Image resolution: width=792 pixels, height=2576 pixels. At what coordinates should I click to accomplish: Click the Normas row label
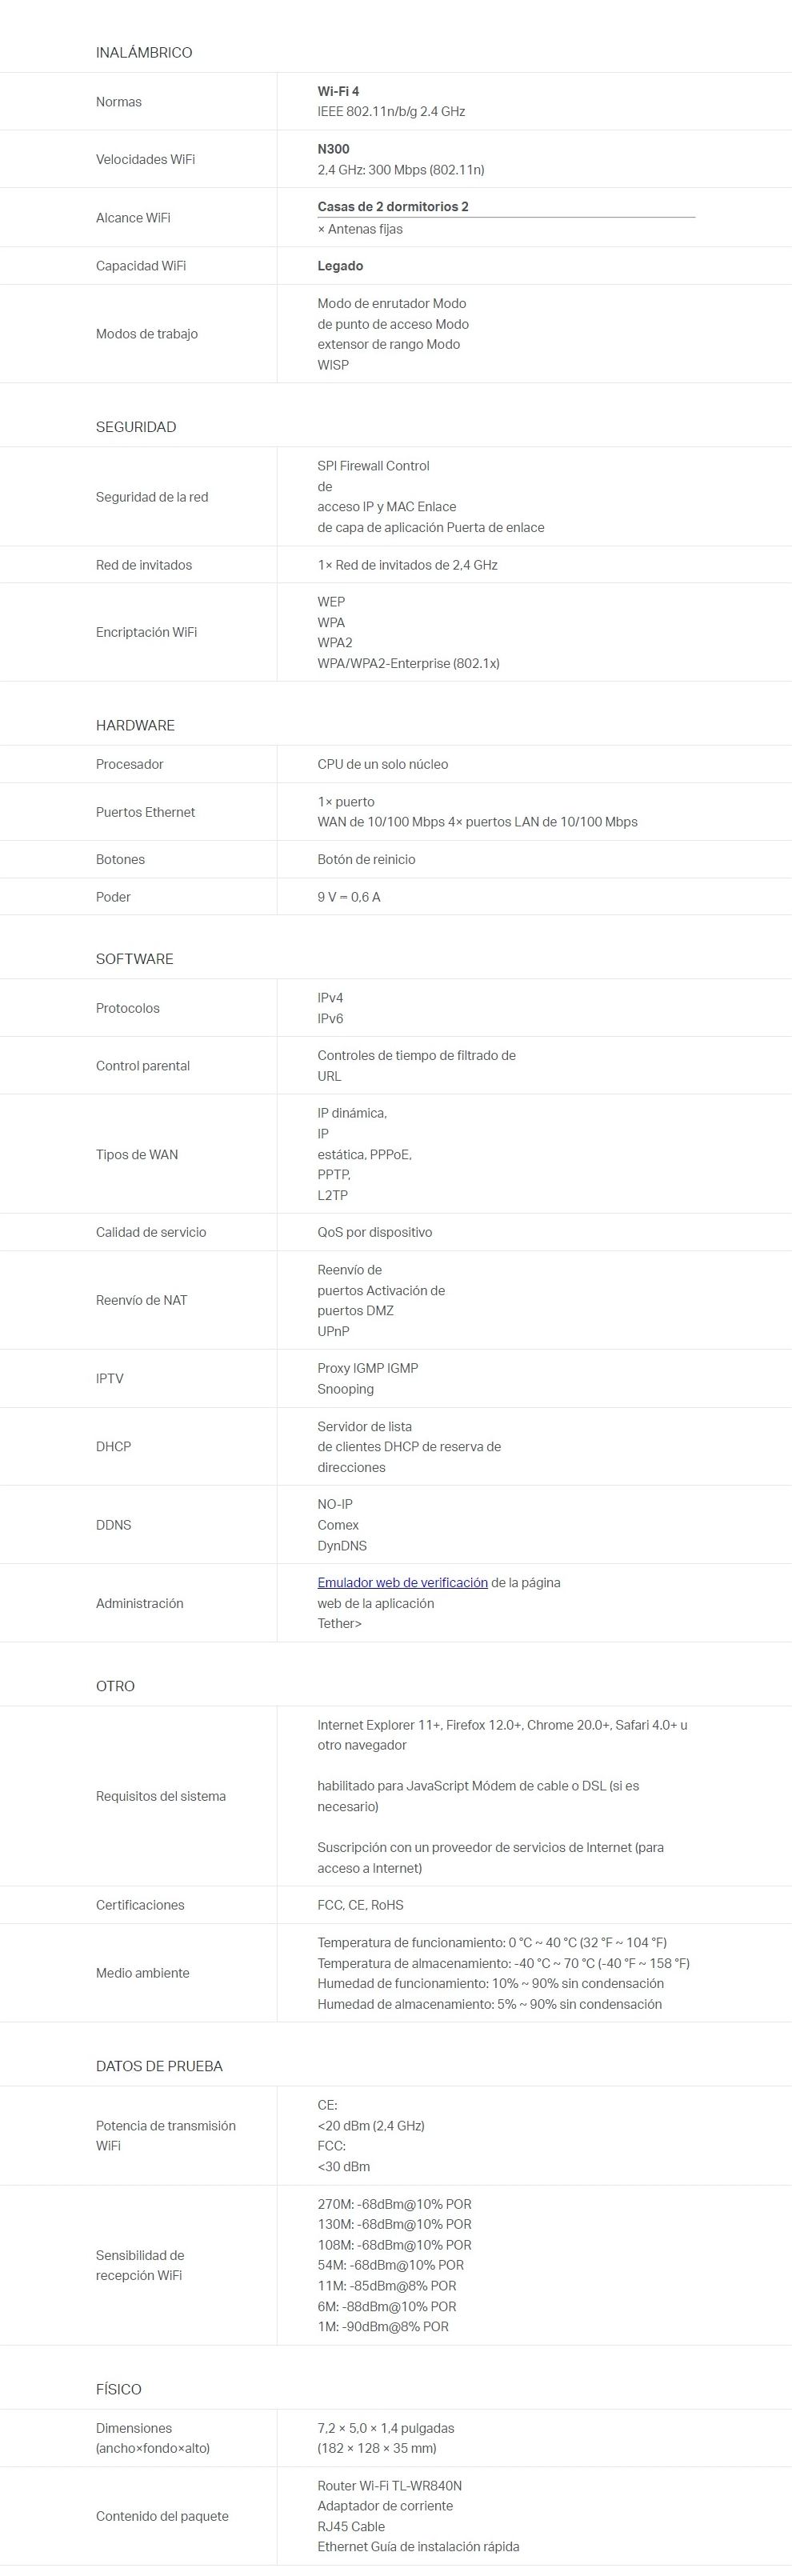tap(119, 102)
